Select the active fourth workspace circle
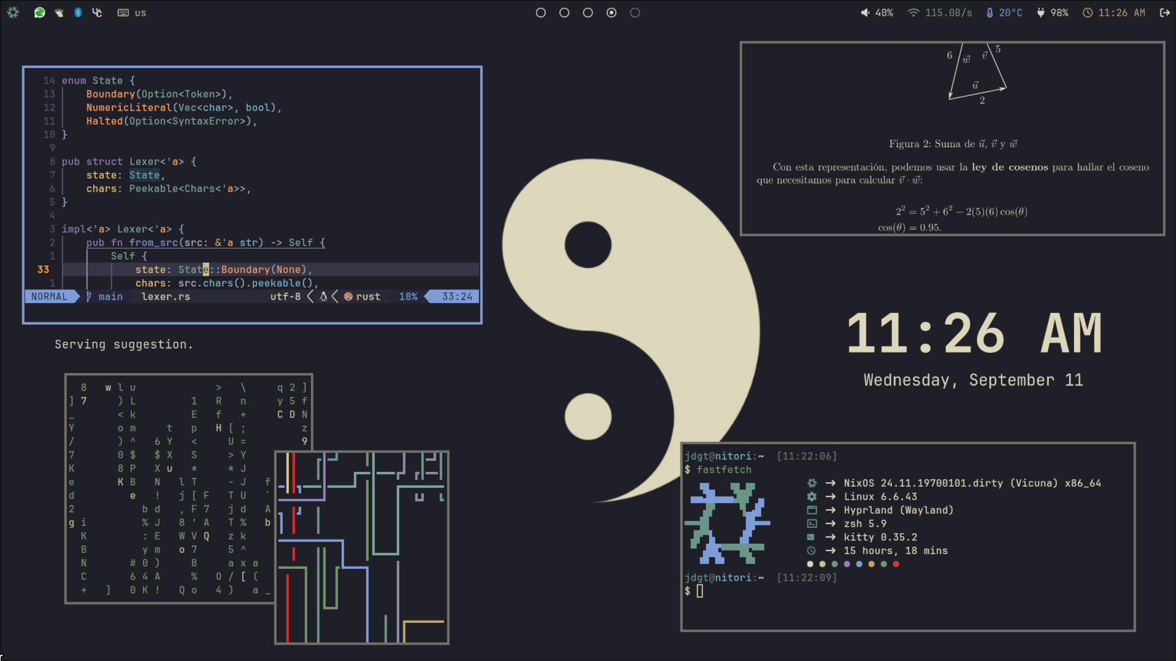 coord(612,12)
